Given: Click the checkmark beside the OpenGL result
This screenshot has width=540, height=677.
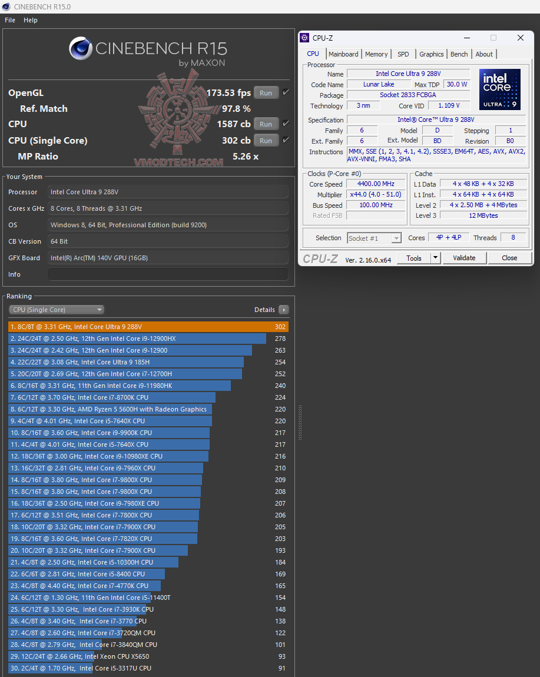Looking at the screenshot, I should point(287,91).
